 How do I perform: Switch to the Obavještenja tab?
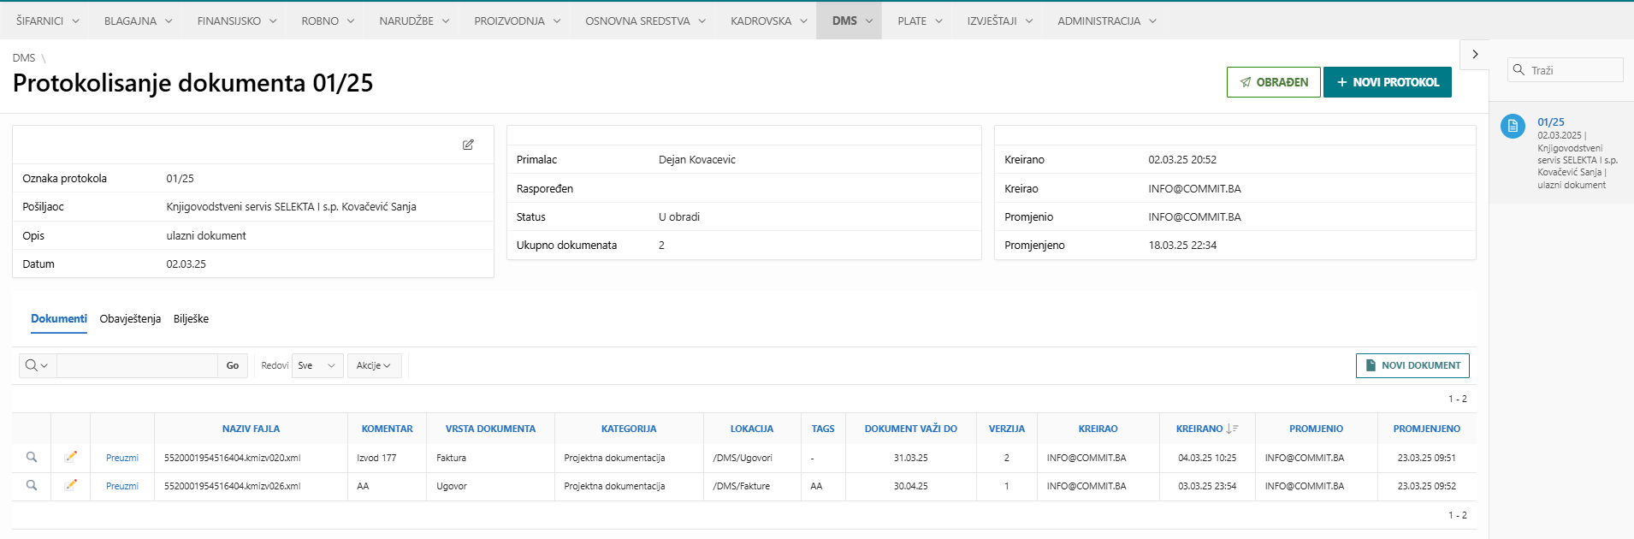click(x=130, y=318)
